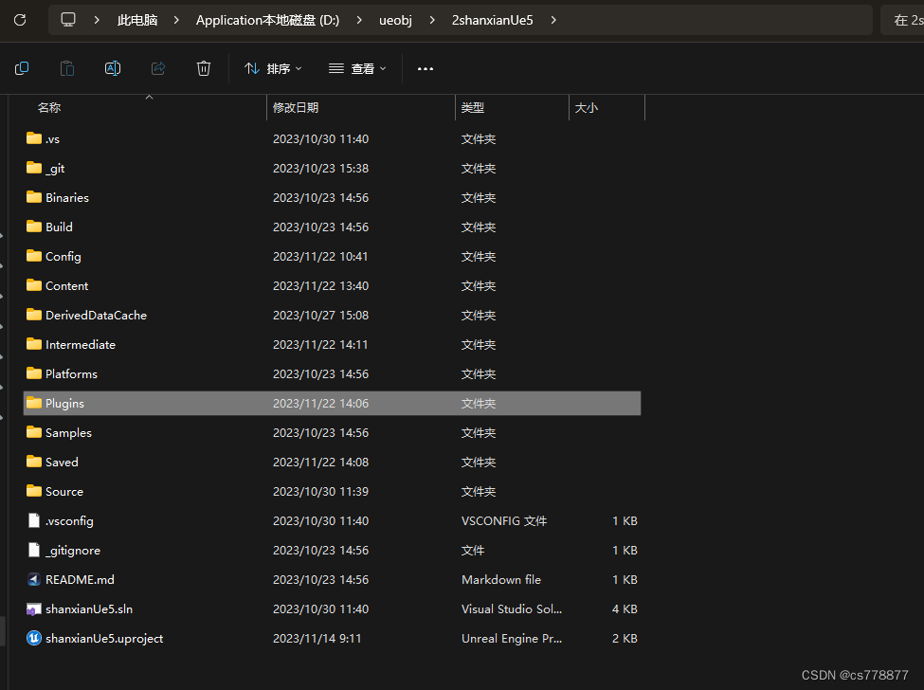Select the Plugins folder icon

tap(34, 403)
